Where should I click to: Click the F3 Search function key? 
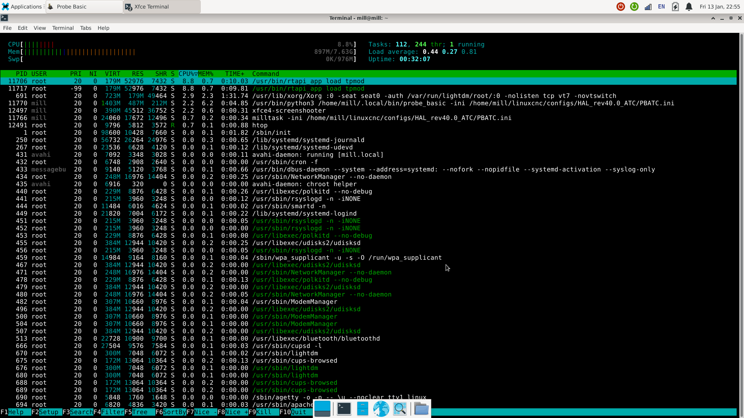coord(77,412)
